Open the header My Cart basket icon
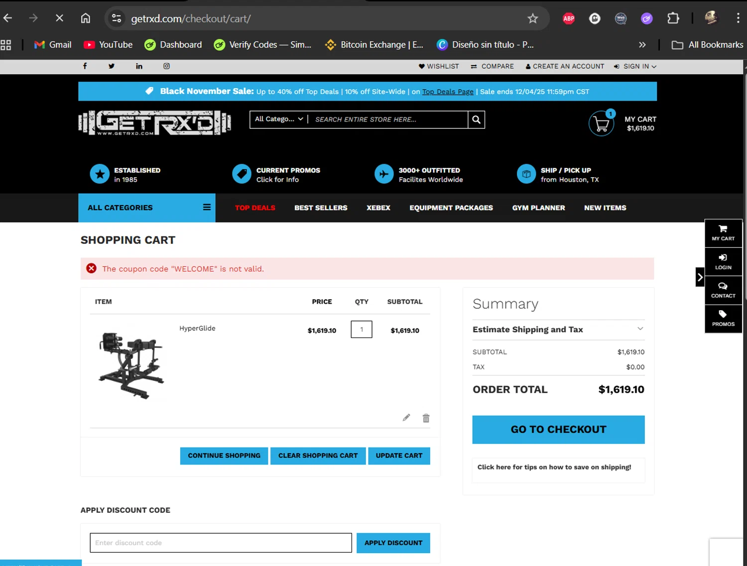This screenshot has width=747, height=566. pyautogui.click(x=602, y=123)
